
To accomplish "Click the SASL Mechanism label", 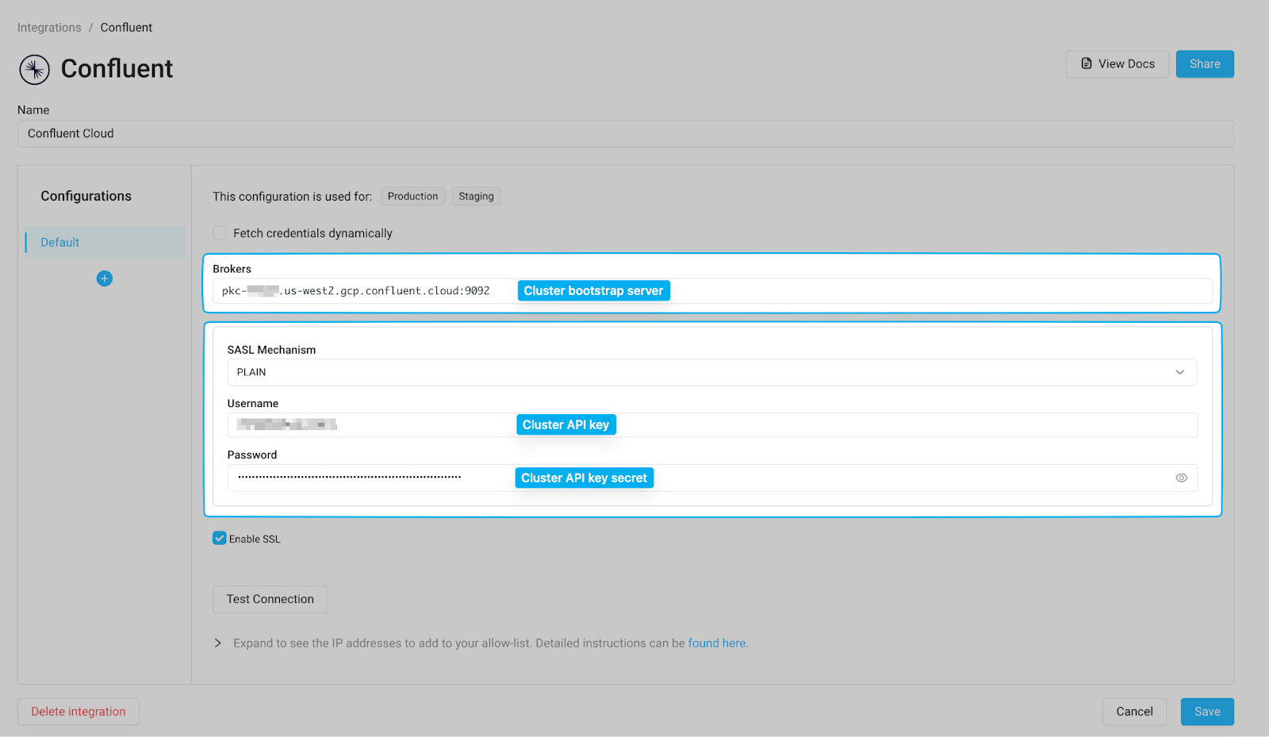I will pyautogui.click(x=271, y=350).
